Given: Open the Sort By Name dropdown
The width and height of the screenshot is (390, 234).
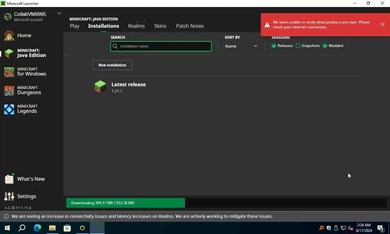Looking at the screenshot, I should click(241, 46).
